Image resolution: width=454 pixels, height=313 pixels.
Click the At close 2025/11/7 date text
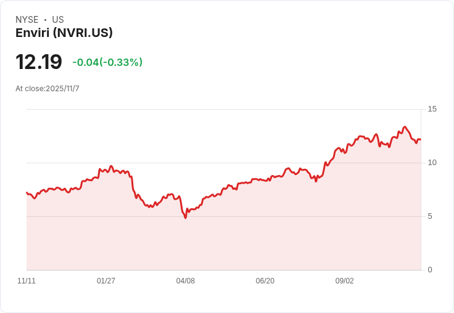pos(47,89)
